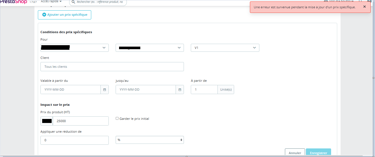Screen dimensions: 375x157
Task: Click the Tous les clients field
Action: point(112,67)
